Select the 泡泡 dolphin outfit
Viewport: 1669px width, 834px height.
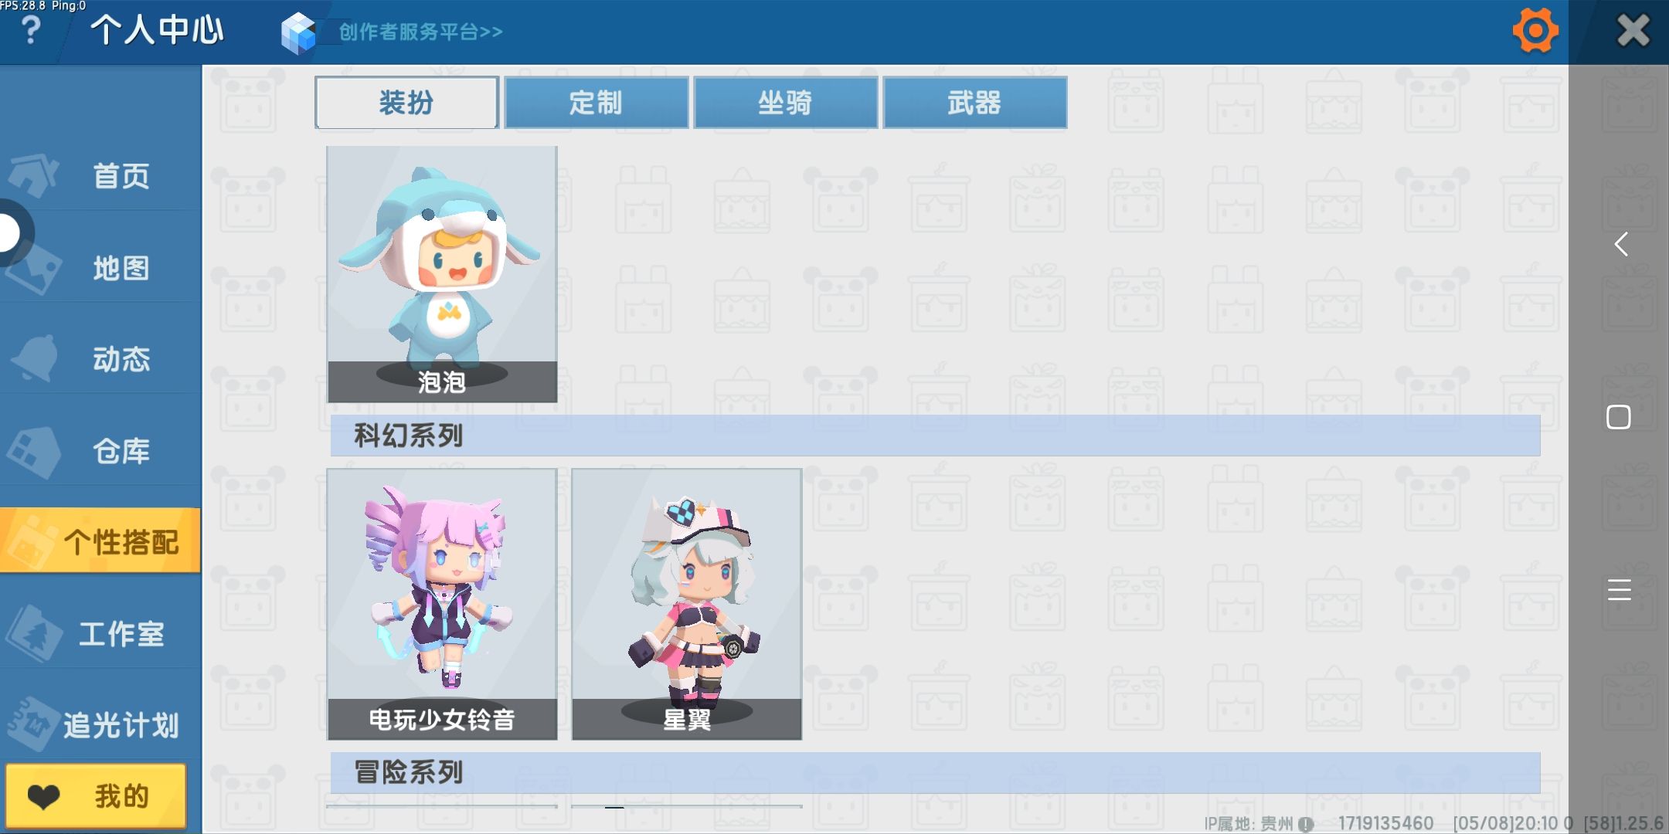coord(442,274)
